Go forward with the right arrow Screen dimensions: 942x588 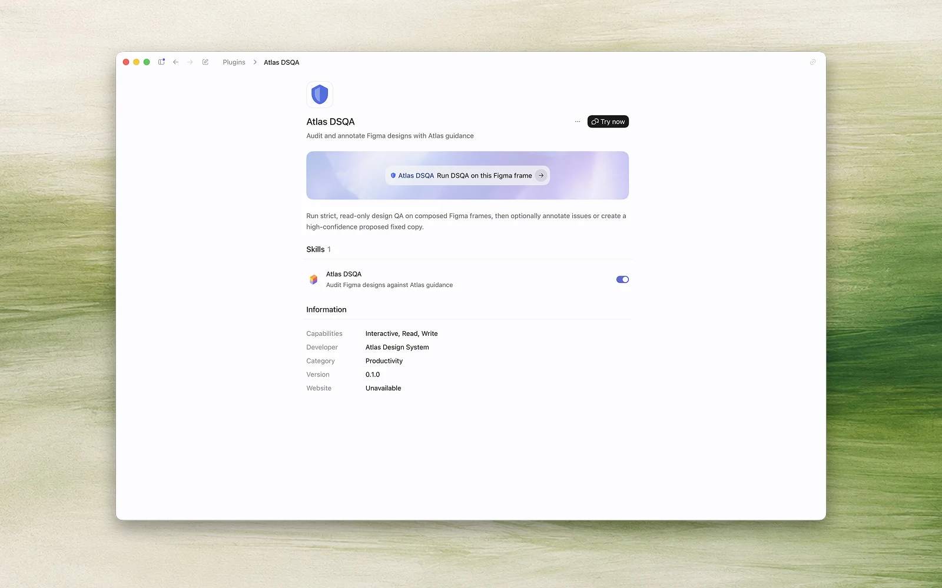click(x=190, y=62)
